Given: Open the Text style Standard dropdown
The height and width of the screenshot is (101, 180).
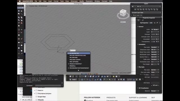Looking at the screenshot, I should (155, 47).
